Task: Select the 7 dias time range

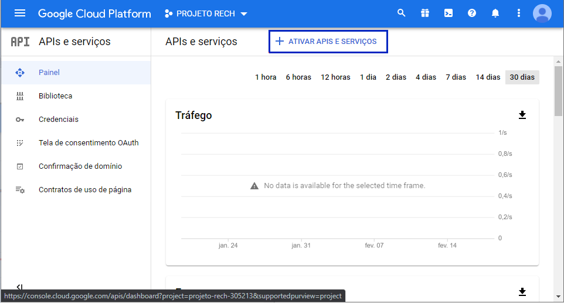Action: click(456, 77)
